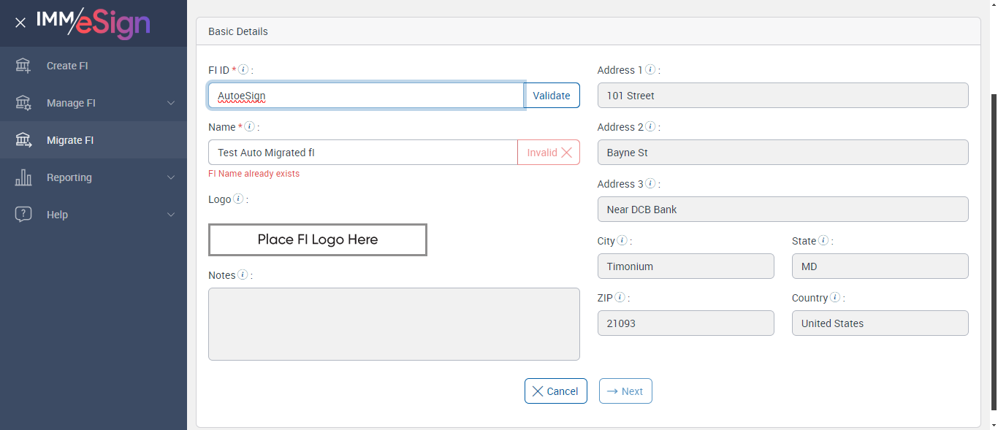Click the Place FI Logo Here box
Screen dimensions: 998x430
pyautogui.click(x=318, y=239)
